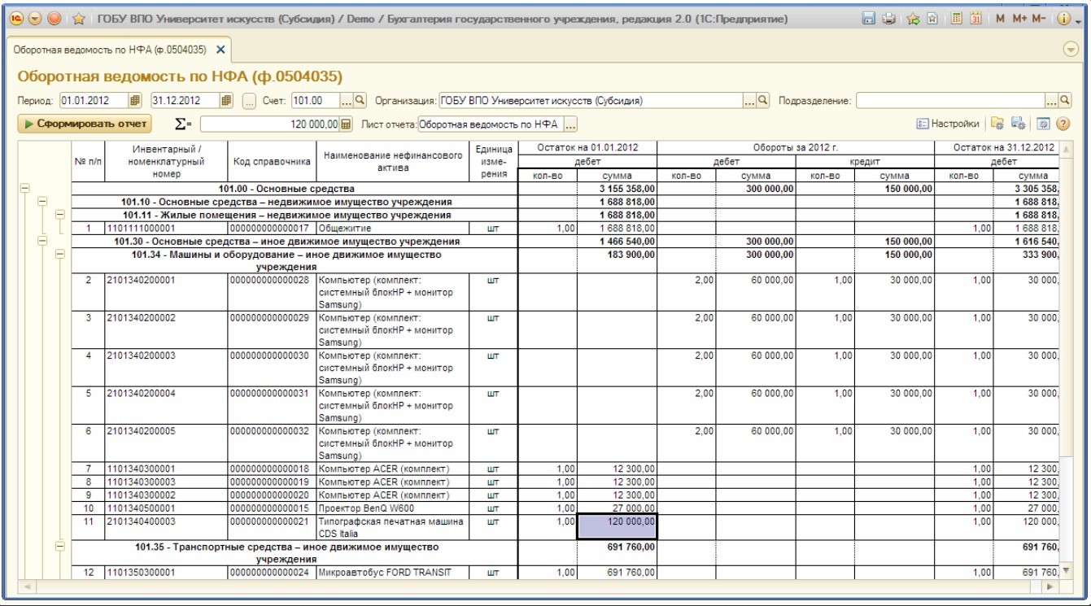Click the Лист отчета field
Image resolution: width=1091 pixels, height=606 pixels.
[490, 124]
